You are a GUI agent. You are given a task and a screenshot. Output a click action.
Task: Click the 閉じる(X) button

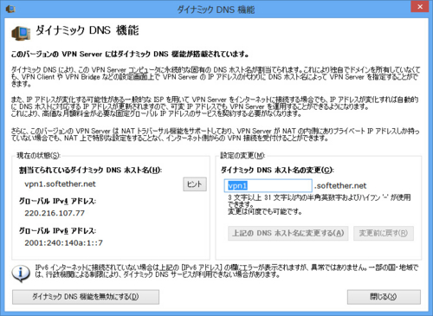[x=384, y=297]
